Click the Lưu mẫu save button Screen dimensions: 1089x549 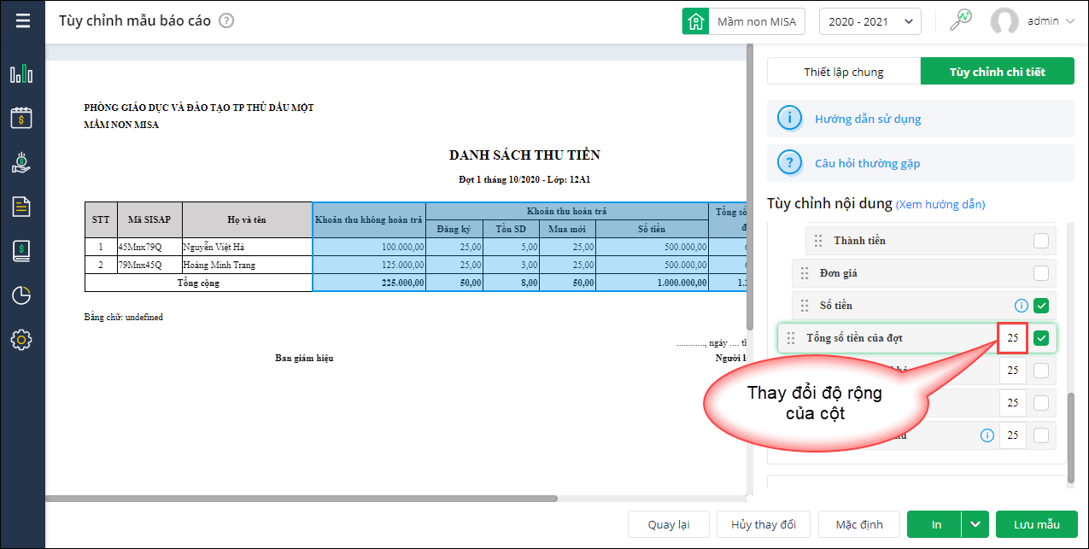pos(1037,524)
